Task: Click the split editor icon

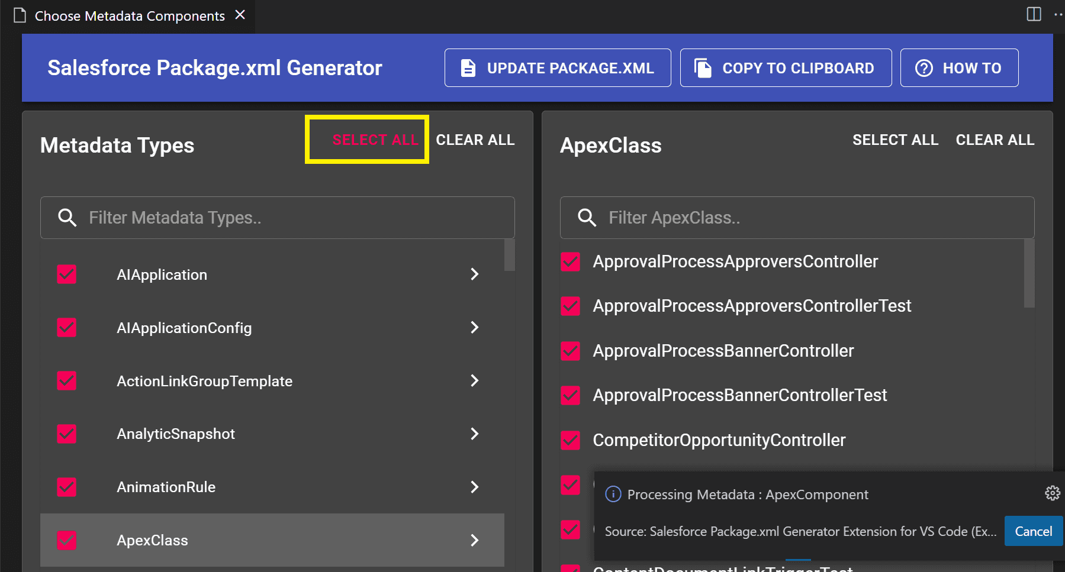Action: (1034, 14)
